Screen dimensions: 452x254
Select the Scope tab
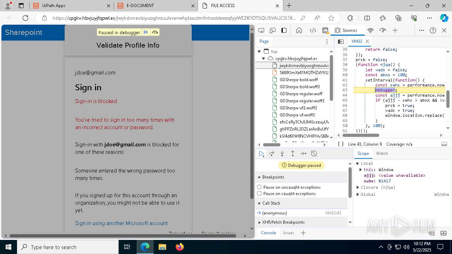point(363,153)
